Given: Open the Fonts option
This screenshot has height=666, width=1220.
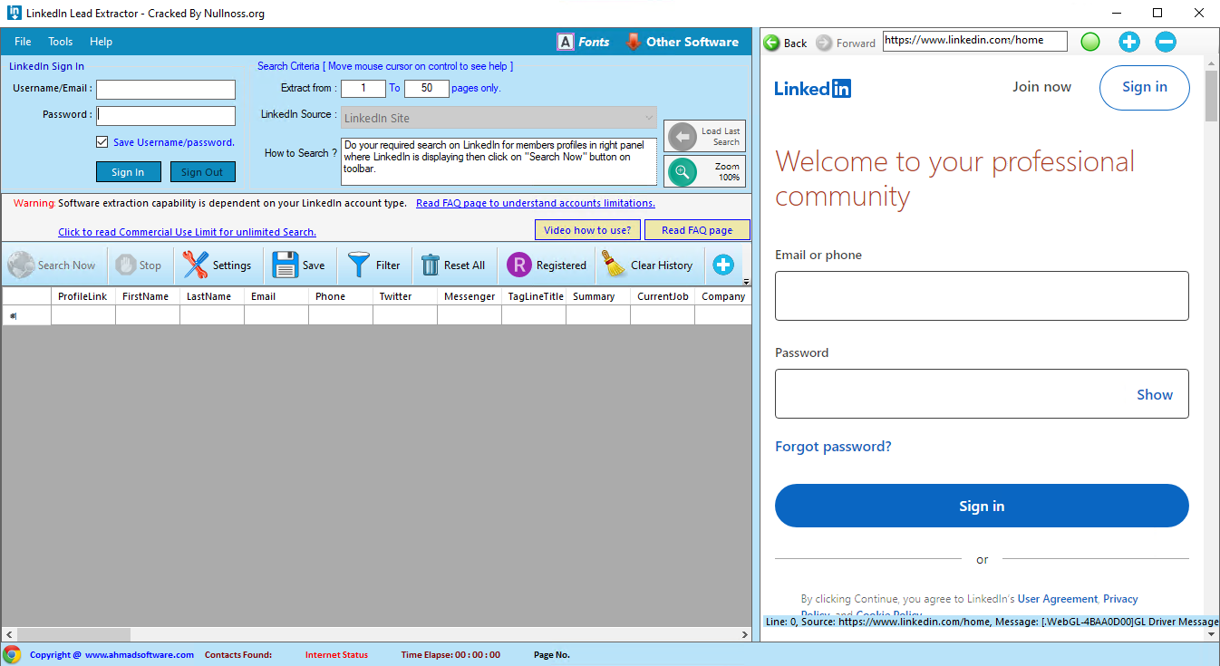Looking at the screenshot, I should (583, 42).
